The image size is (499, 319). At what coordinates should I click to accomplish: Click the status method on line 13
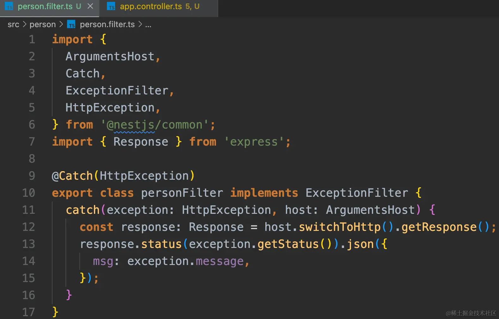(162, 244)
